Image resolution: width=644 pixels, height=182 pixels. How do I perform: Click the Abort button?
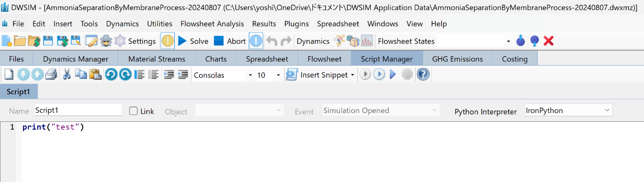coord(230,41)
